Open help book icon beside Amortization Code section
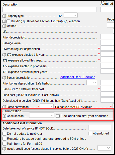The height and width of the screenshot is (155, 115). click(4, 116)
